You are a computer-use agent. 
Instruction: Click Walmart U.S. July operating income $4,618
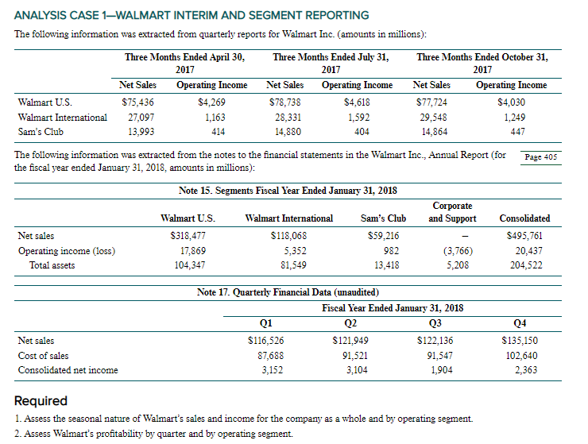pyautogui.click(x=357, y=102)
